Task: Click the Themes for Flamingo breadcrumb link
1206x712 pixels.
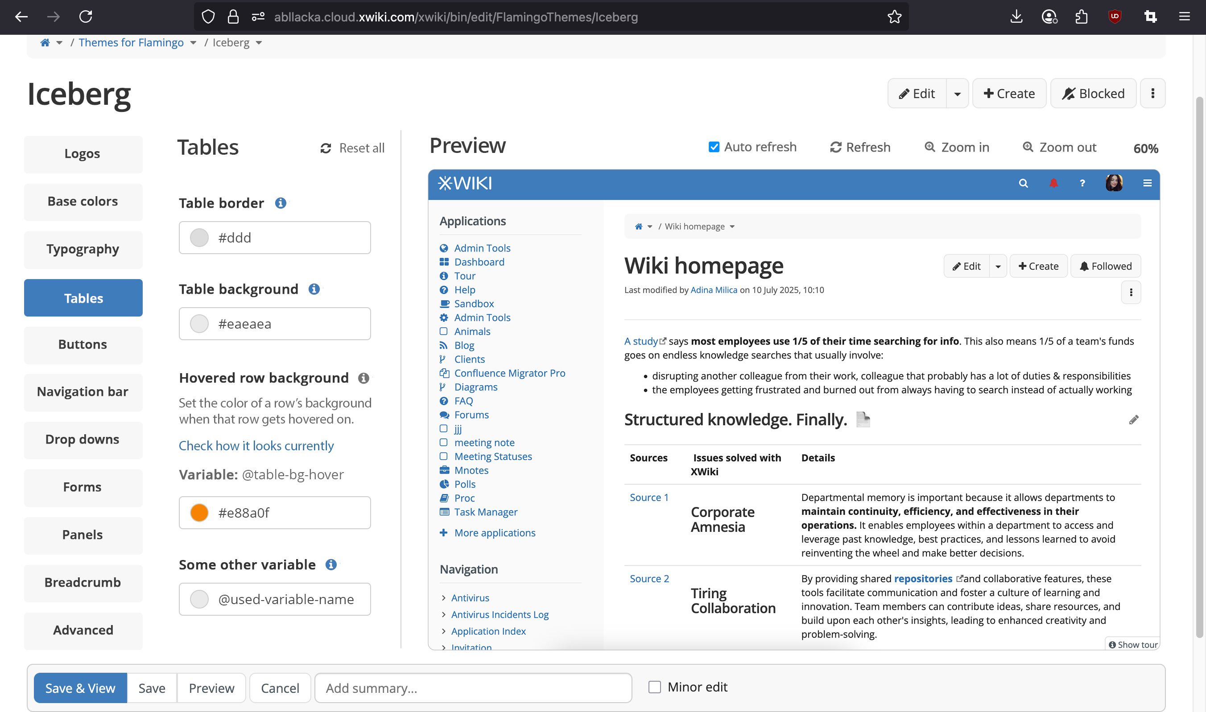Action: coord(131,43)
